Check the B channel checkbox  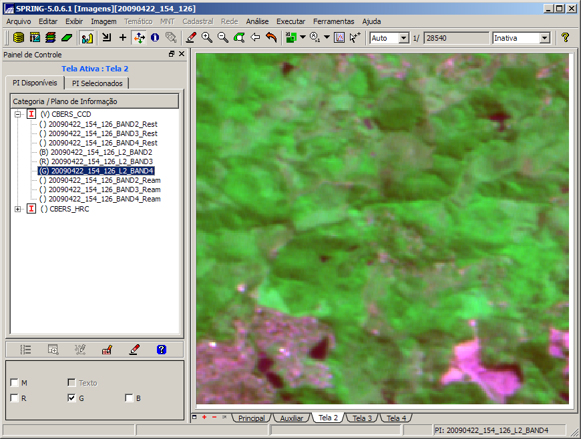pos(129,398)
